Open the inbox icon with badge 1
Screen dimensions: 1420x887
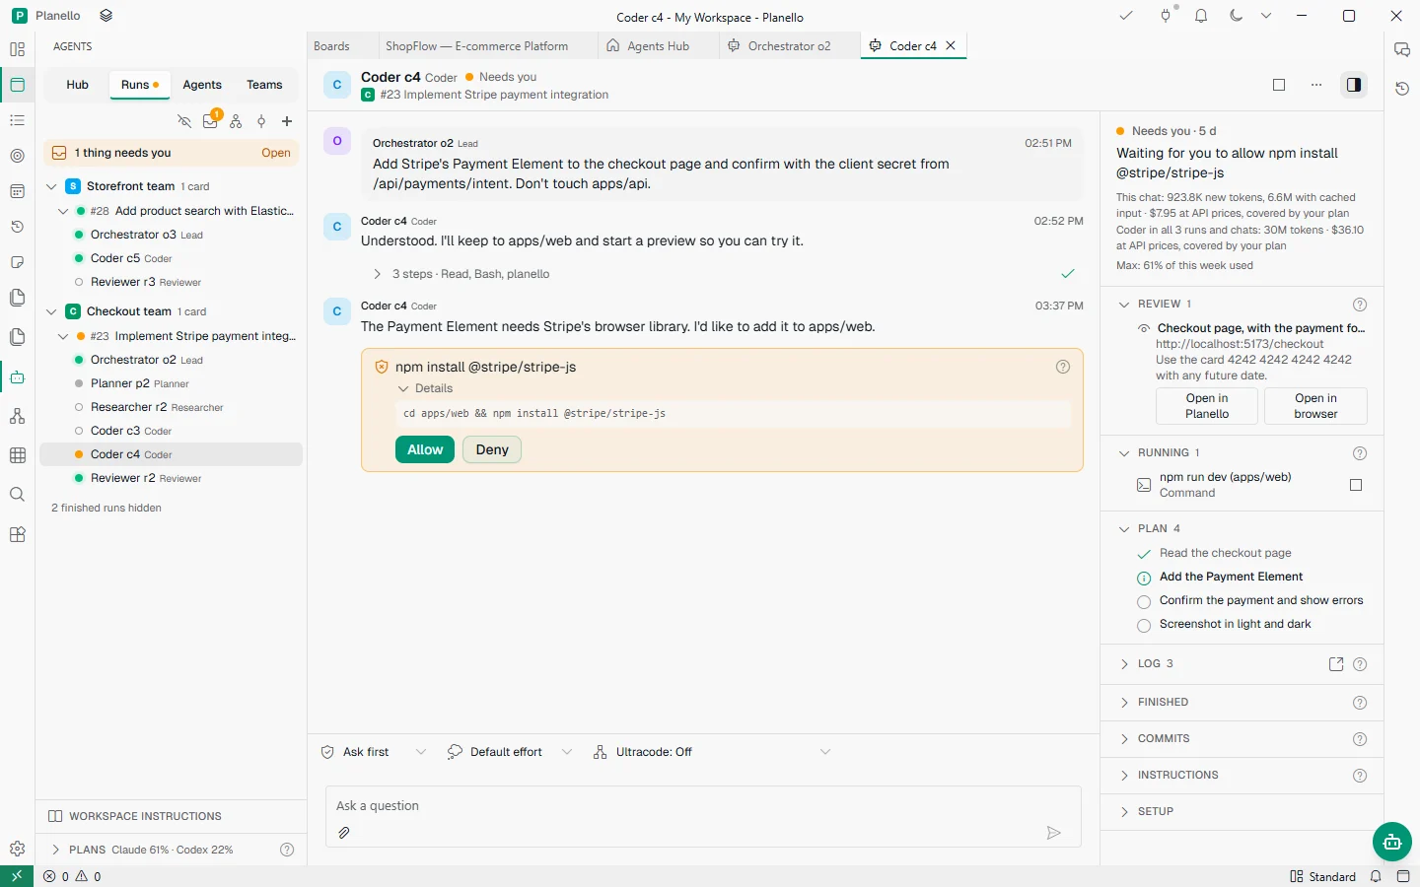click(210, 121)
